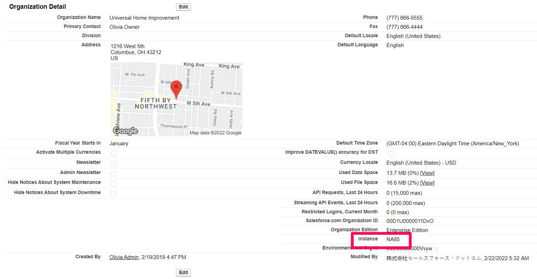The width and height of the screenshot is (537, 279).
Task: Select the Columbus, OH 43212 address line
Action: tap(136, 52)
